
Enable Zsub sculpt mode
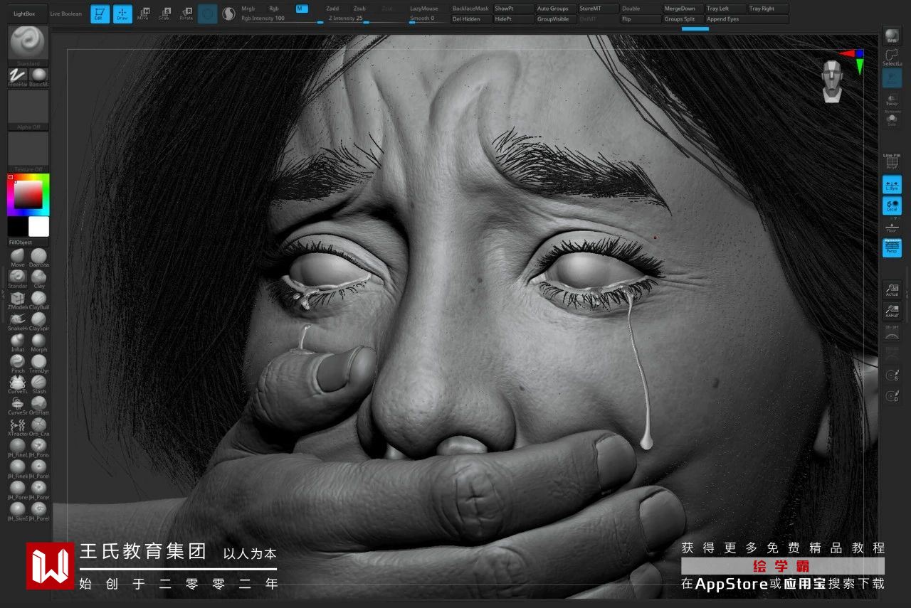(359, 9)
